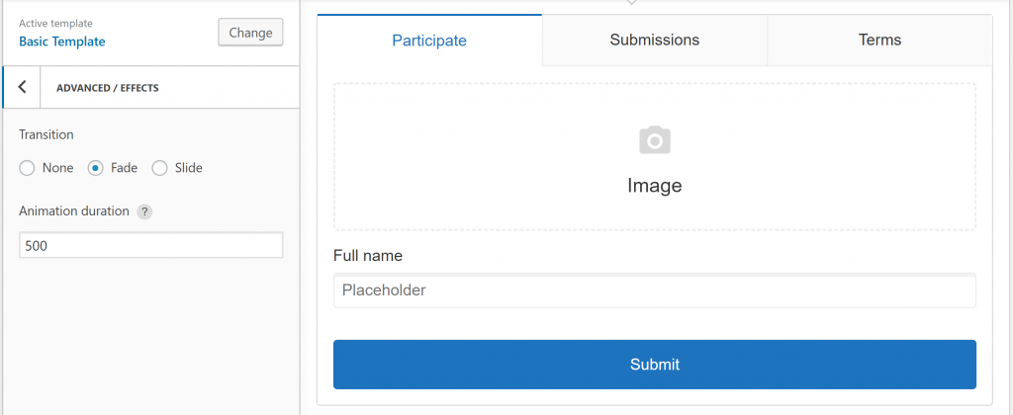Screen dimensions: 1013x415
Task: Click the Full name field label
Action: 368,256
